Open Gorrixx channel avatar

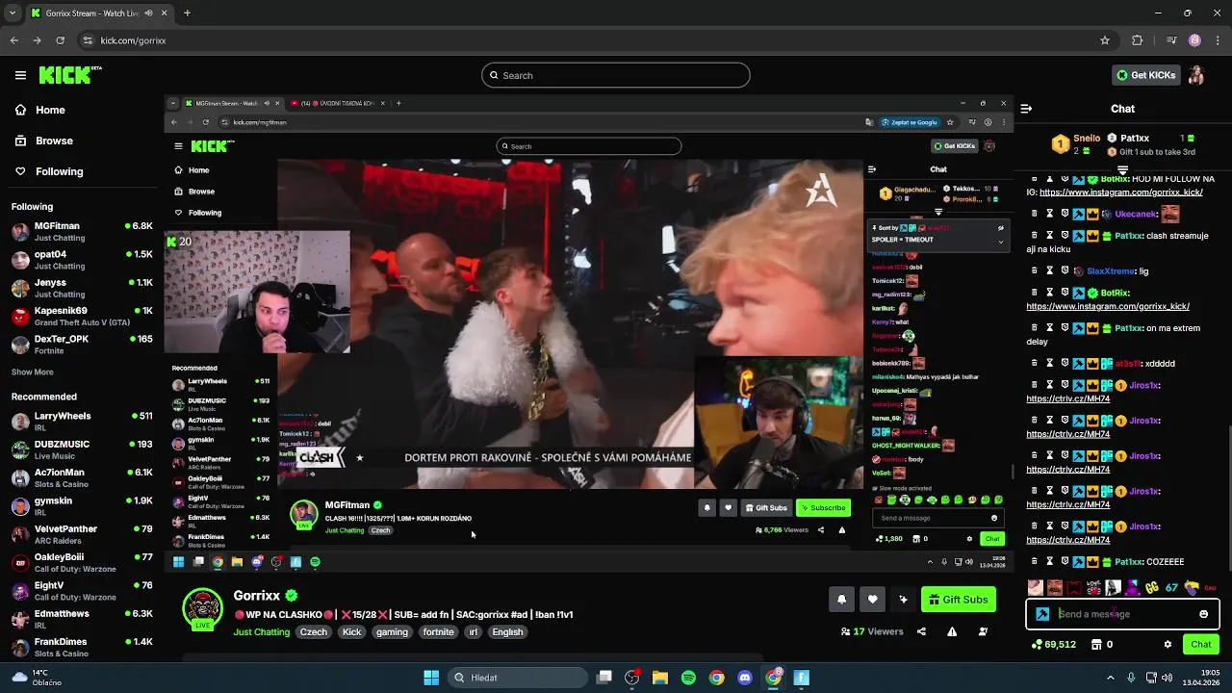click(x=202, y=608)
